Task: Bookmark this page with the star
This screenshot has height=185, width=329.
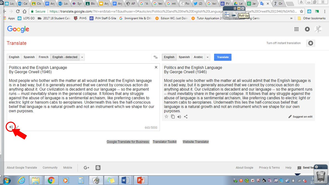Action: click(302, 12)
